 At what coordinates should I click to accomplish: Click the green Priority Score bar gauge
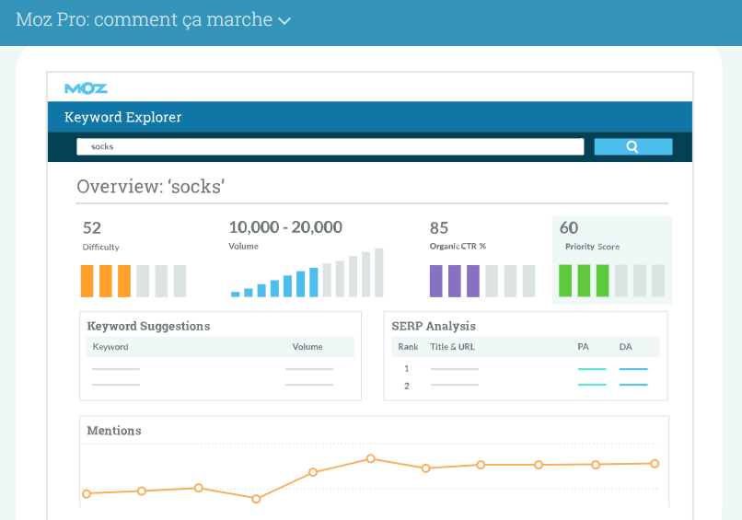(611, 281)
